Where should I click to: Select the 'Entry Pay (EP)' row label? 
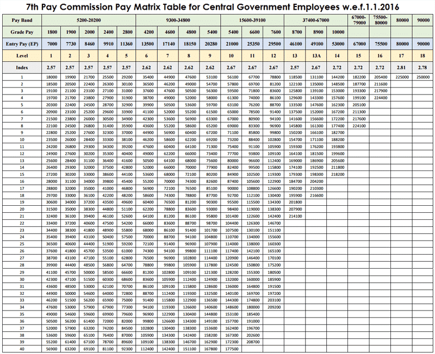[22, 44]
